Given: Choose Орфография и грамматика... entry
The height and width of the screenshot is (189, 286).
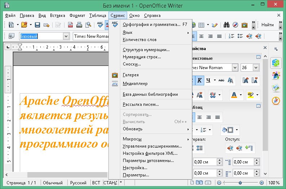Looking at the screenshot, I should [x=151, y=24].
